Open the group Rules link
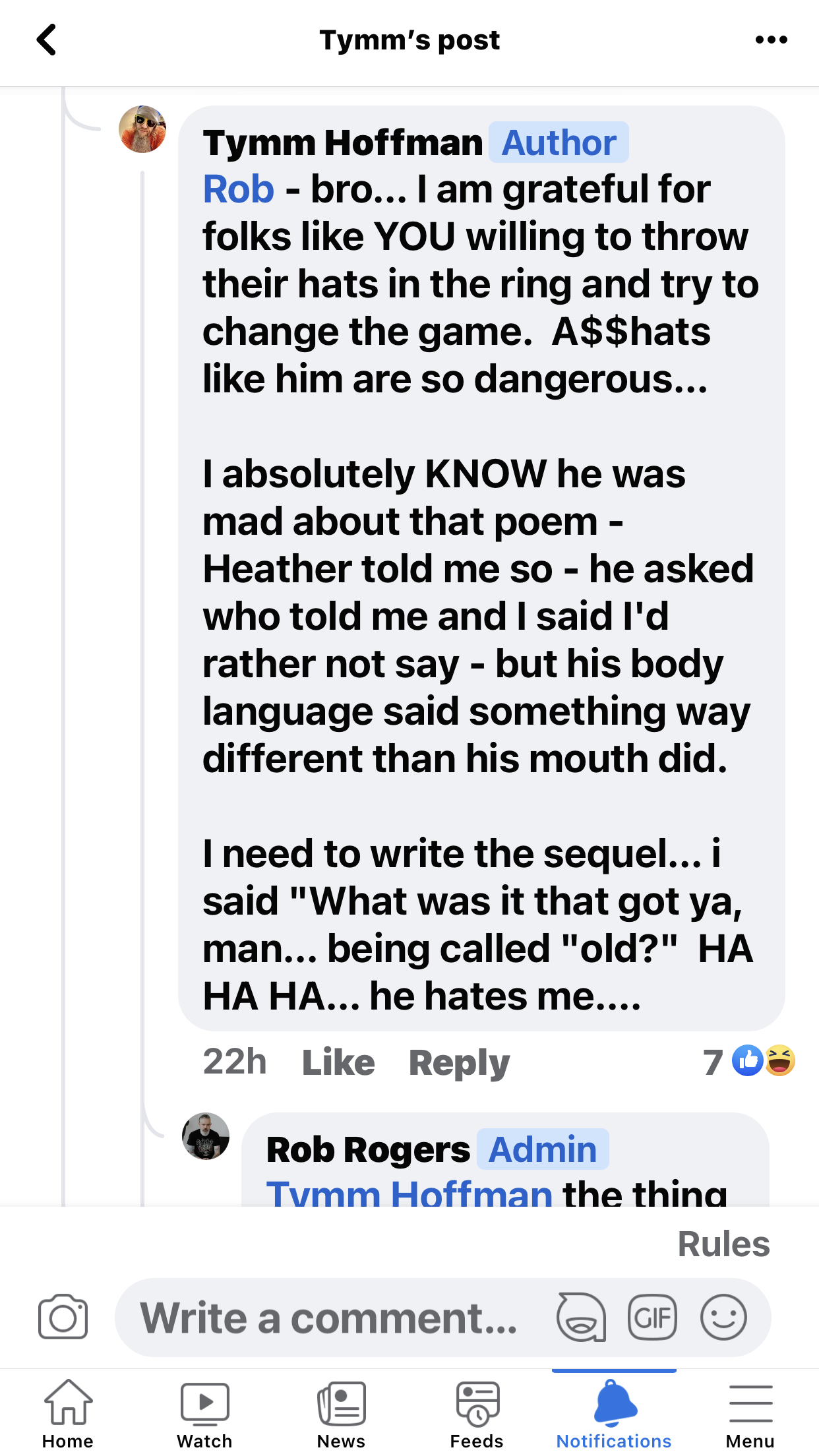The height and width of the screenshot is (1456, 819). pyautogui.click(x=723, y=1244)
